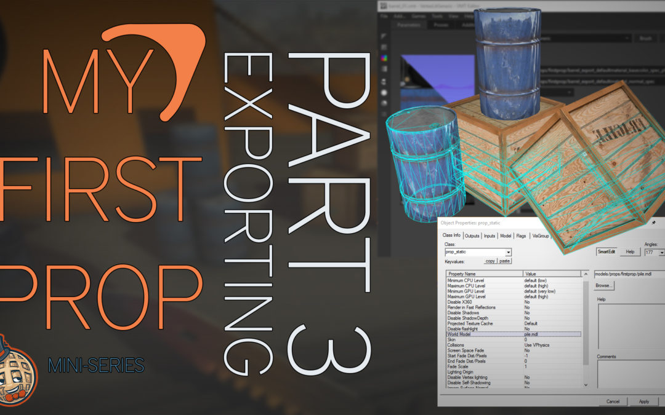Switch to the Class Info tab
Screen dimensions: 665x415
pos(451,235)
